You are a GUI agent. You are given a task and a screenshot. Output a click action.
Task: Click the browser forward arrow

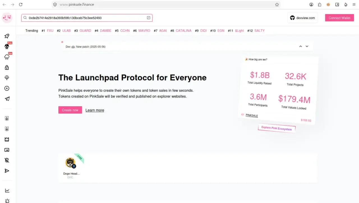click(x=12, y=4)
